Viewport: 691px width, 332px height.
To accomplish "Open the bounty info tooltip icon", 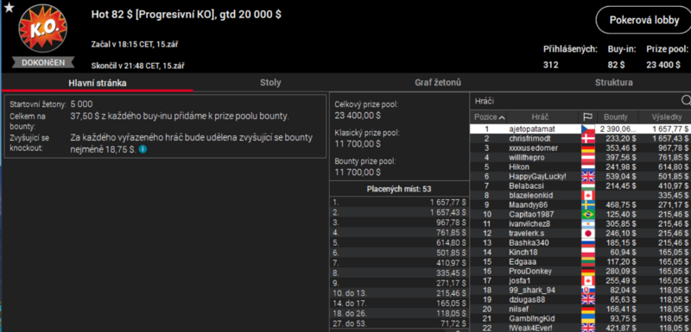I will [x=143, y=149].
